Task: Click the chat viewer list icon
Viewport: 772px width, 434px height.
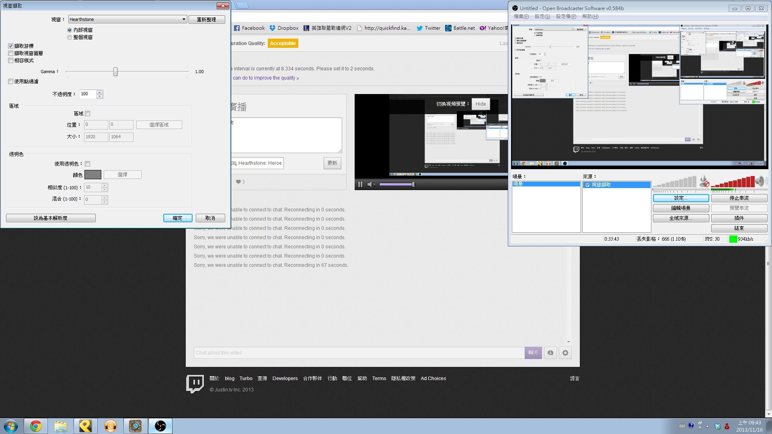Action: [x=550, y=353]
